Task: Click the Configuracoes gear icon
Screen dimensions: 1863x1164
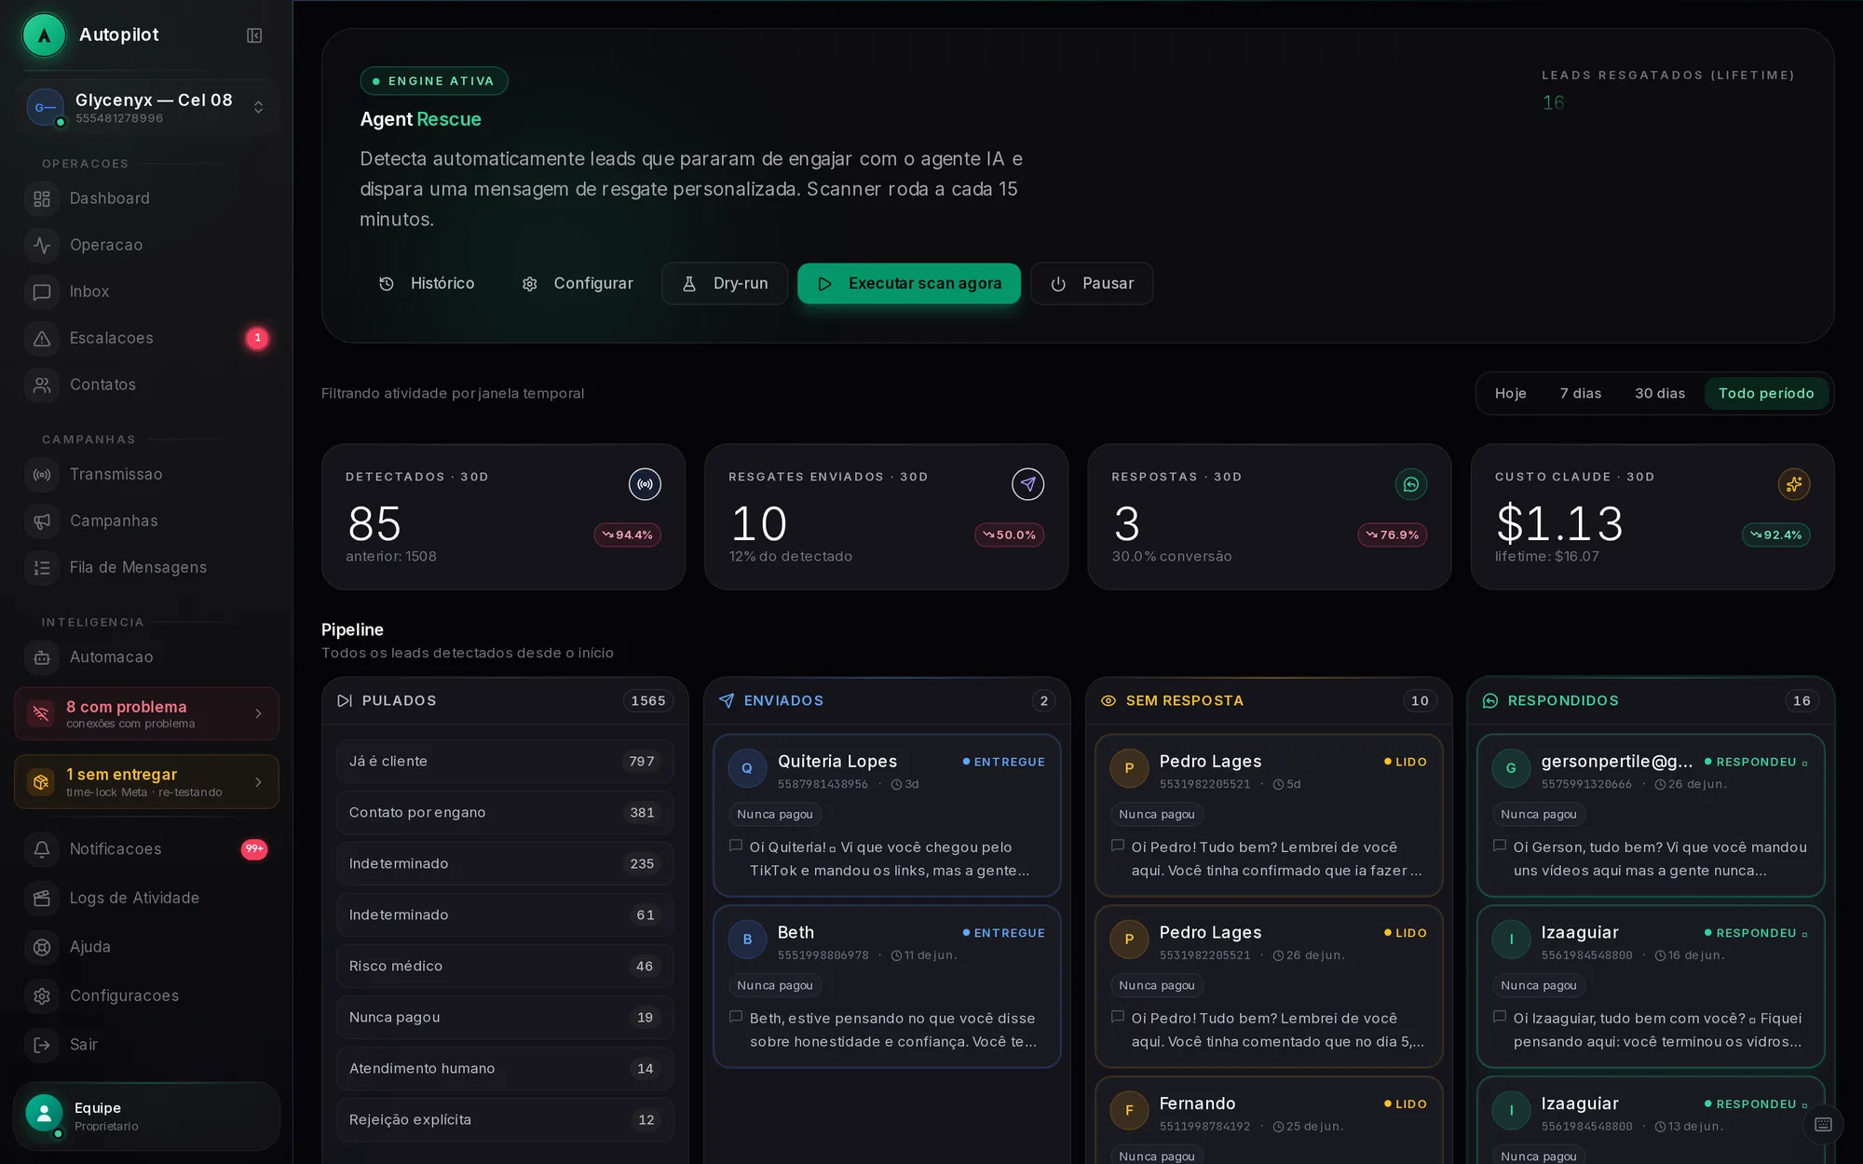Action: pyautogui.click(x=42, y=995)
